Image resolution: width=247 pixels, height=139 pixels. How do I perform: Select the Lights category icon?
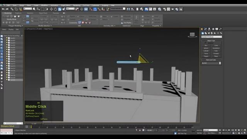point(209,33)
